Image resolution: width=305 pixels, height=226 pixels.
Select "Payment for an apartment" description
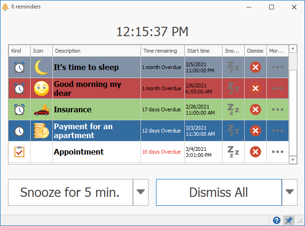(83, 131)
